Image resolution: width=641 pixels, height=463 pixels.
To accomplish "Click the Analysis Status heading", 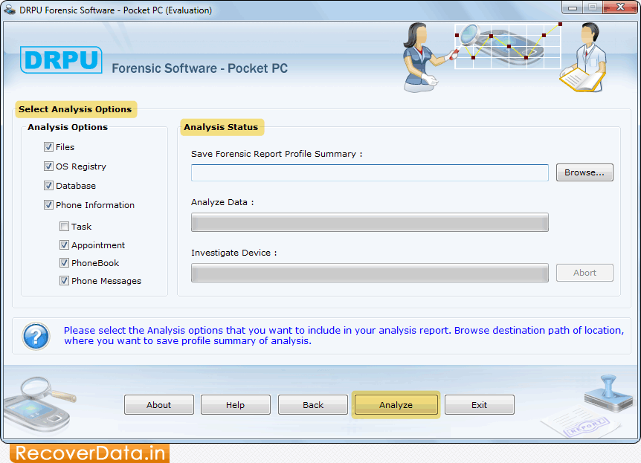I will click(222, 127).
